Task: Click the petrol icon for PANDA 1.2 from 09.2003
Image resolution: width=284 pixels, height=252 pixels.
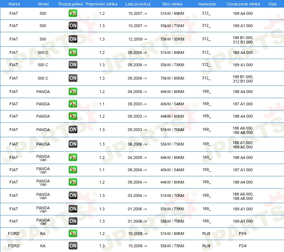Action: point(73,116)
